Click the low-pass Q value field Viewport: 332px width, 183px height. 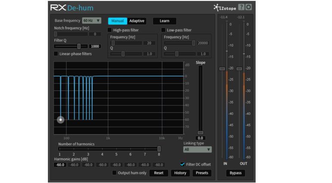pos(203,54)
